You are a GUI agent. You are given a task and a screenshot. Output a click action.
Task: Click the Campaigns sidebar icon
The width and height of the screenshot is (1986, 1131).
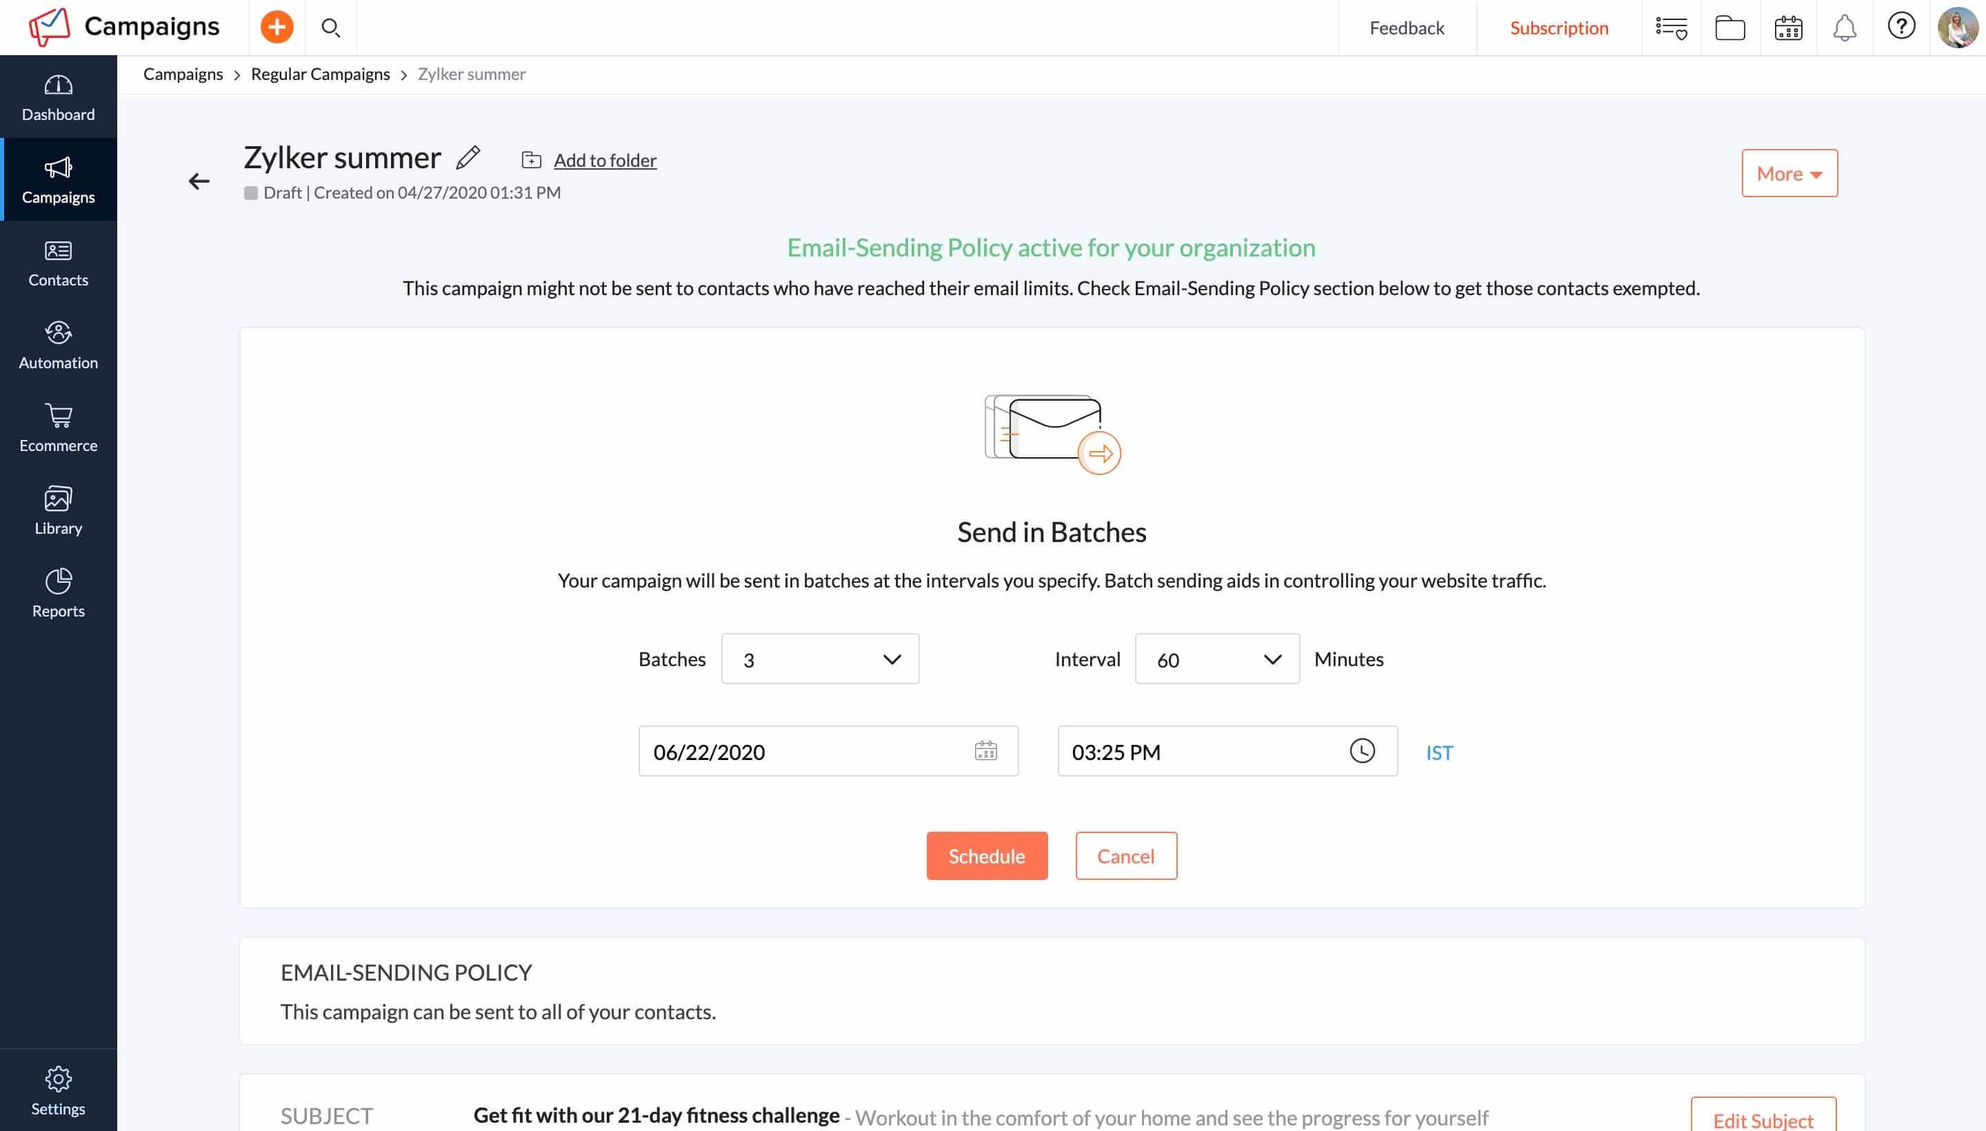coord(57,179)
